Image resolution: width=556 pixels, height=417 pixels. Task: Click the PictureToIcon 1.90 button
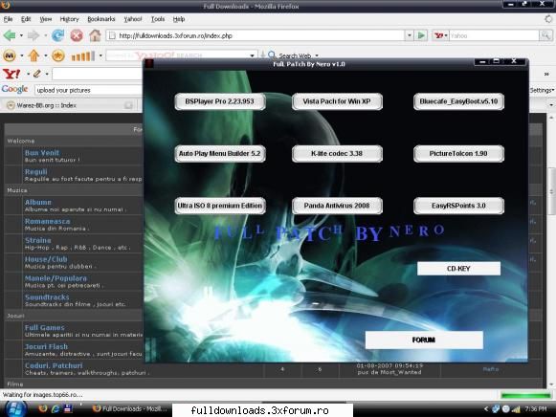[x=458, y=154]
